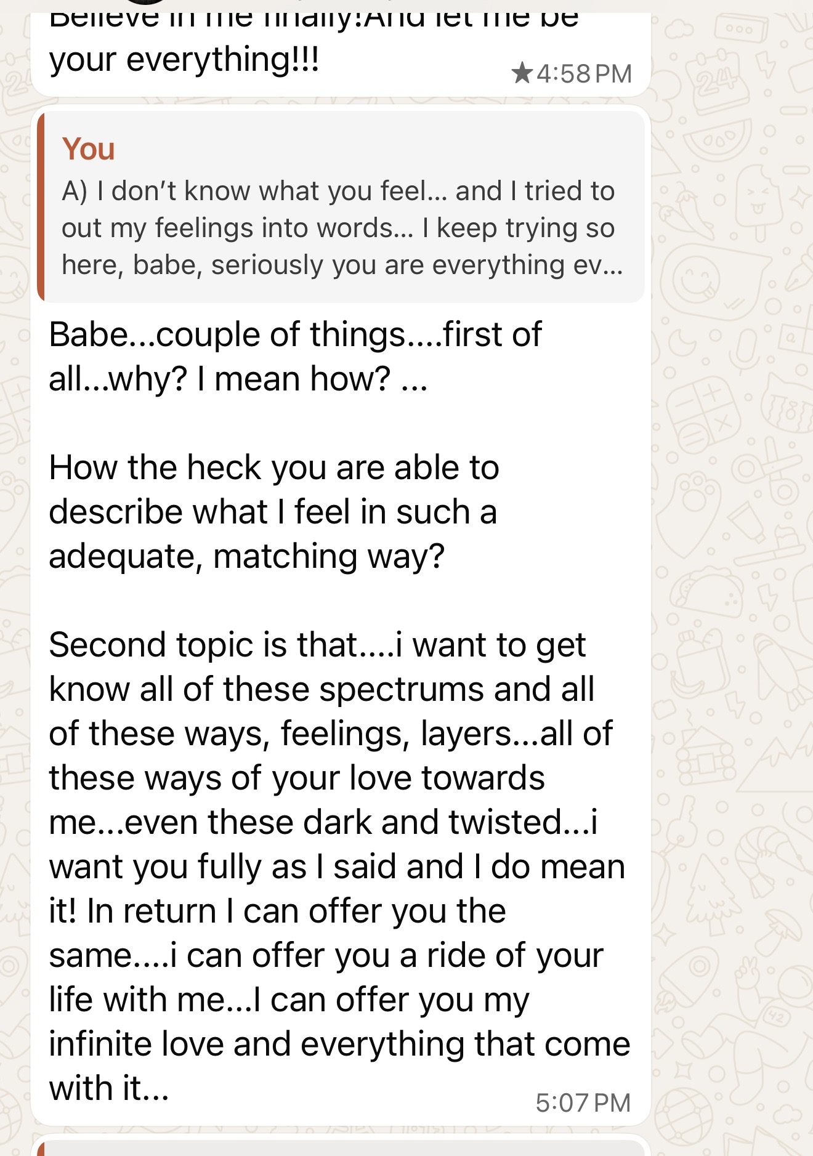
Task: Tap the "infinite love and everything" line
Action: coord(339,1044)
